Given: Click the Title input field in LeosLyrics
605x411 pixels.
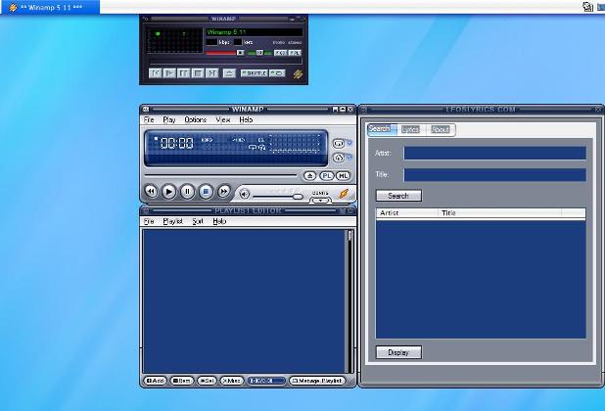Looking at the screenshot, I should point(494,174).
